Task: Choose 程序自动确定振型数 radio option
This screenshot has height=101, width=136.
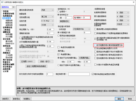Action: click(x=58, y=36)
